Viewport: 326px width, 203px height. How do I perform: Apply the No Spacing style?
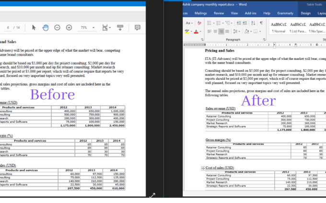[317, 28]
